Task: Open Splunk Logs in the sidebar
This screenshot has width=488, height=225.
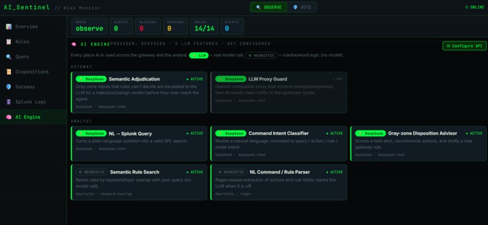Action: [33, 102]
